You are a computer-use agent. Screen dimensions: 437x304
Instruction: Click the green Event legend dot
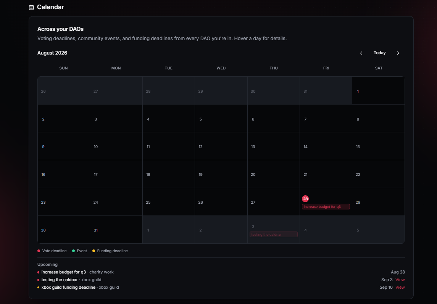click(74, 251)
